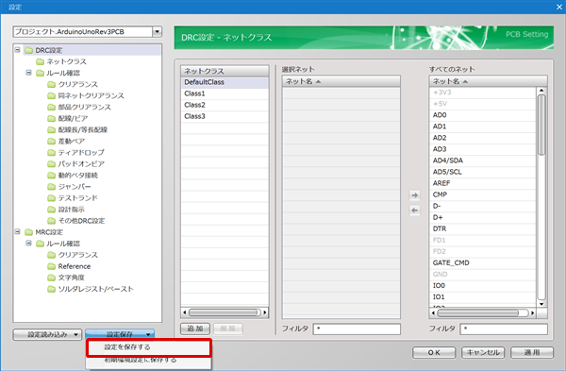Click horizontal scrollbar under all nets list

(x=483, y=312)
